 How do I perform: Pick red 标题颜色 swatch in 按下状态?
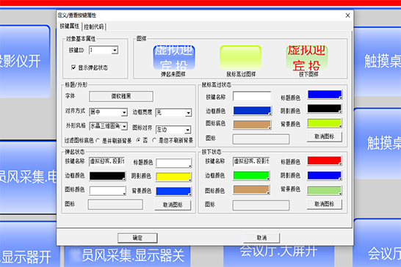tap(325, 161)
